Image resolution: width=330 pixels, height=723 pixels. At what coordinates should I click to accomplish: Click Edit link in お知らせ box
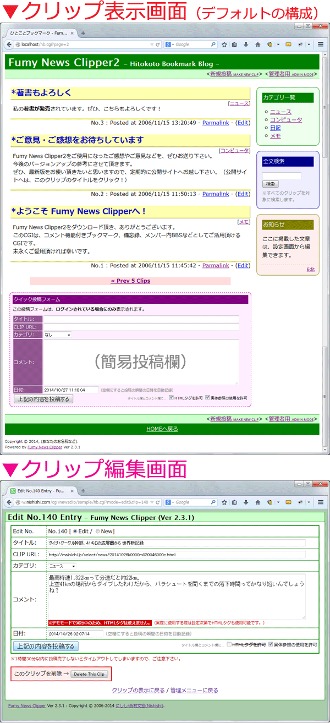click(311, 269)
